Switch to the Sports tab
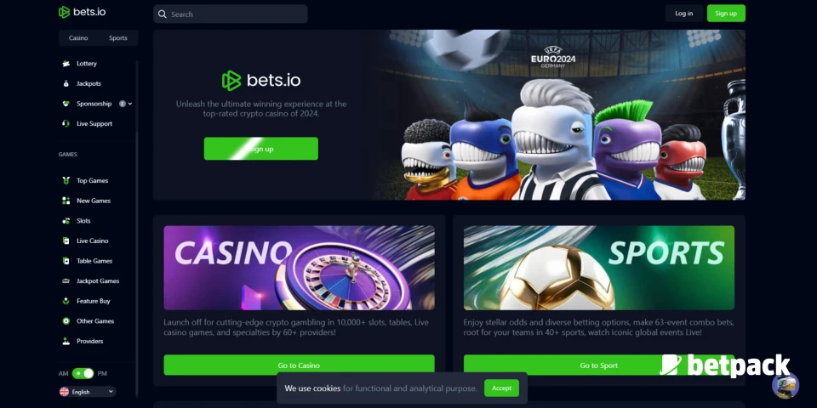Image resolution: width=817 pixels, height=408 pixels. click(117, 38)
